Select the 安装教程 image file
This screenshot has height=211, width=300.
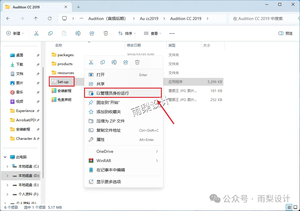click(x=61, y=91)
